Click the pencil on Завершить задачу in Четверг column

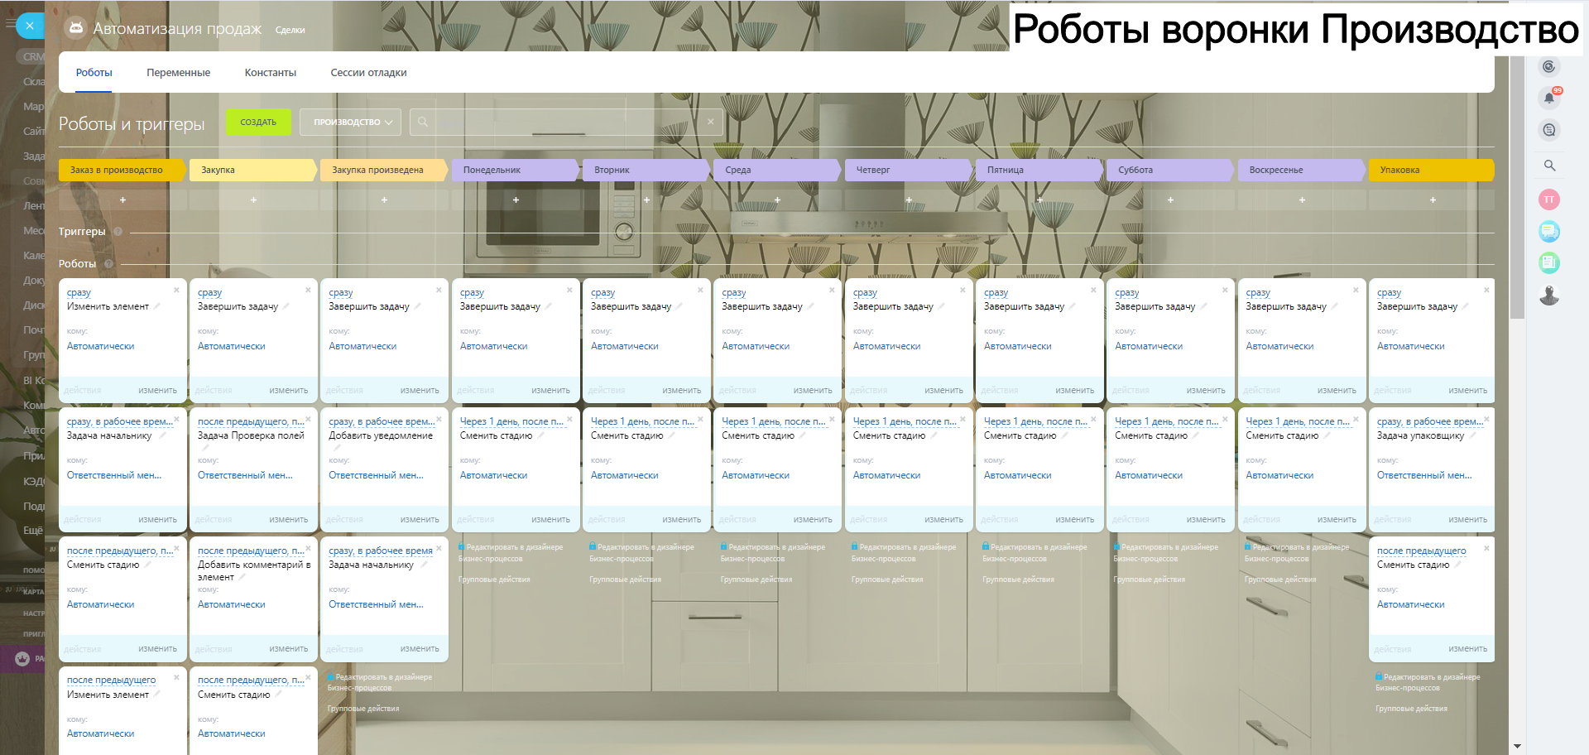click(941, 306)
